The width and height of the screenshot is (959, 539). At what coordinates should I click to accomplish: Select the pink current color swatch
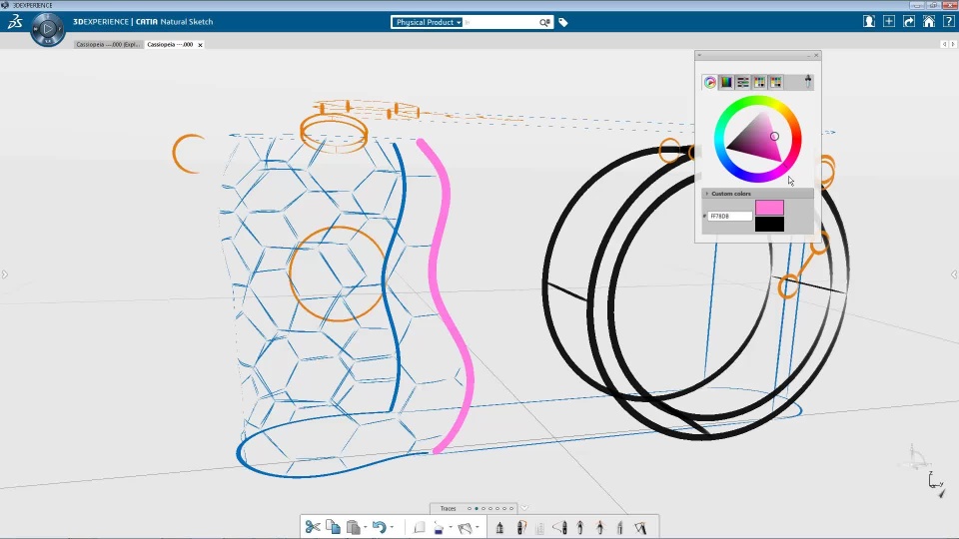[769, 208]
